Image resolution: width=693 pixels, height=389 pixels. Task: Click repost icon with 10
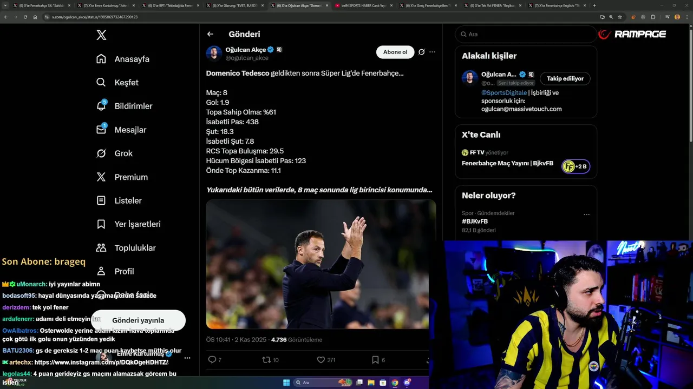click(x=266, y=360)
